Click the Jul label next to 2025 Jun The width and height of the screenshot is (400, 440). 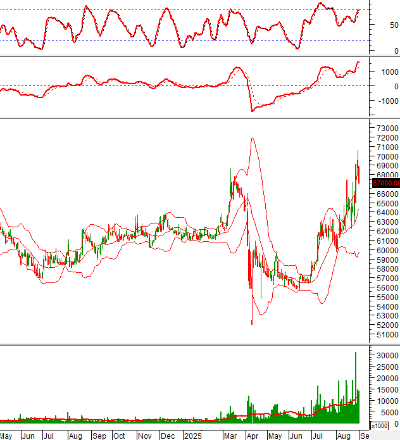(x=320, y=436)
